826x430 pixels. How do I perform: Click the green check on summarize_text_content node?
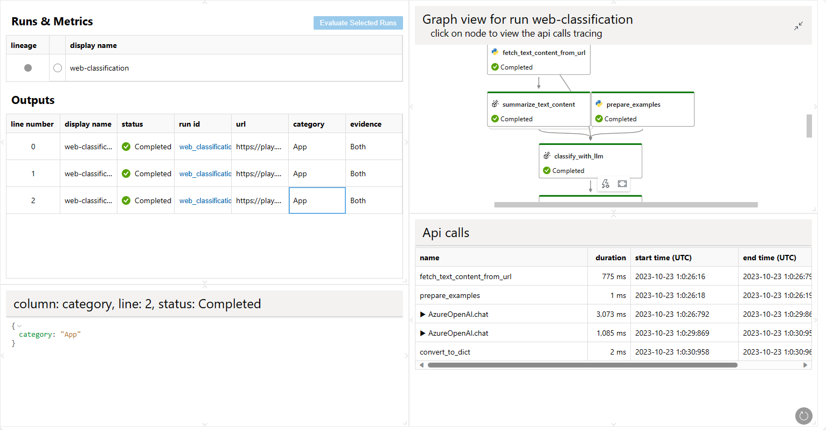pyautogui.click(x=495, y=119)
